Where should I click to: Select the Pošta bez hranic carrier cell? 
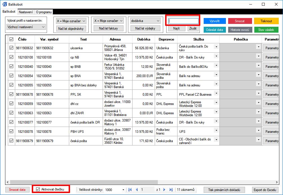click(166, 131)
